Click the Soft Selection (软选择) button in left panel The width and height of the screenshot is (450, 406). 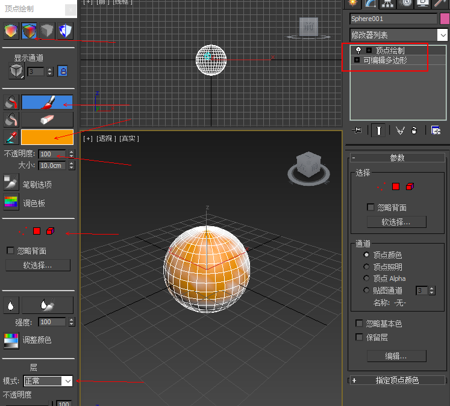pos(38,265)
